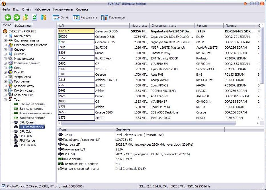Click the yellow Up level arrow icon
Image resolution: width=266 pixels, height=190 pixels.
26,17
